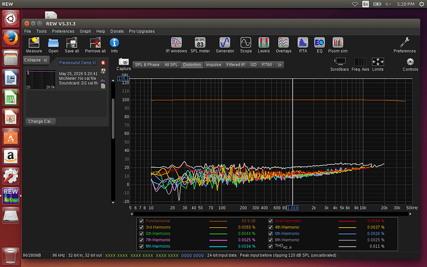Click the measurement notes edit icon
427x267 pixels.
point(103,71)
